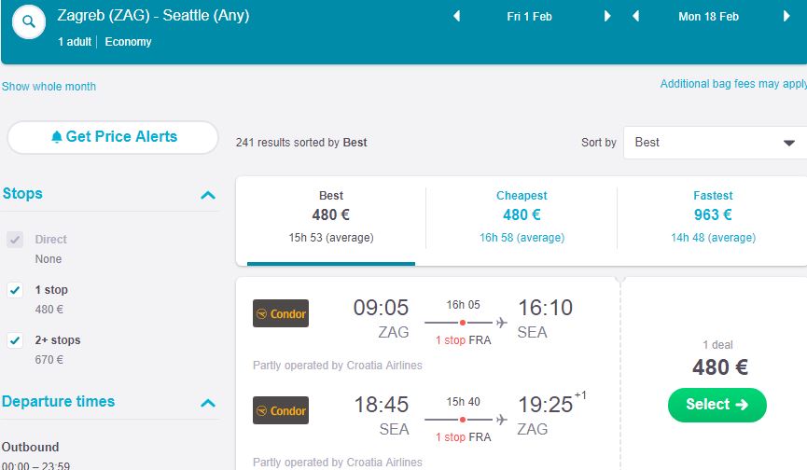Click the Condor logo on outbound flight

(281, 313)
